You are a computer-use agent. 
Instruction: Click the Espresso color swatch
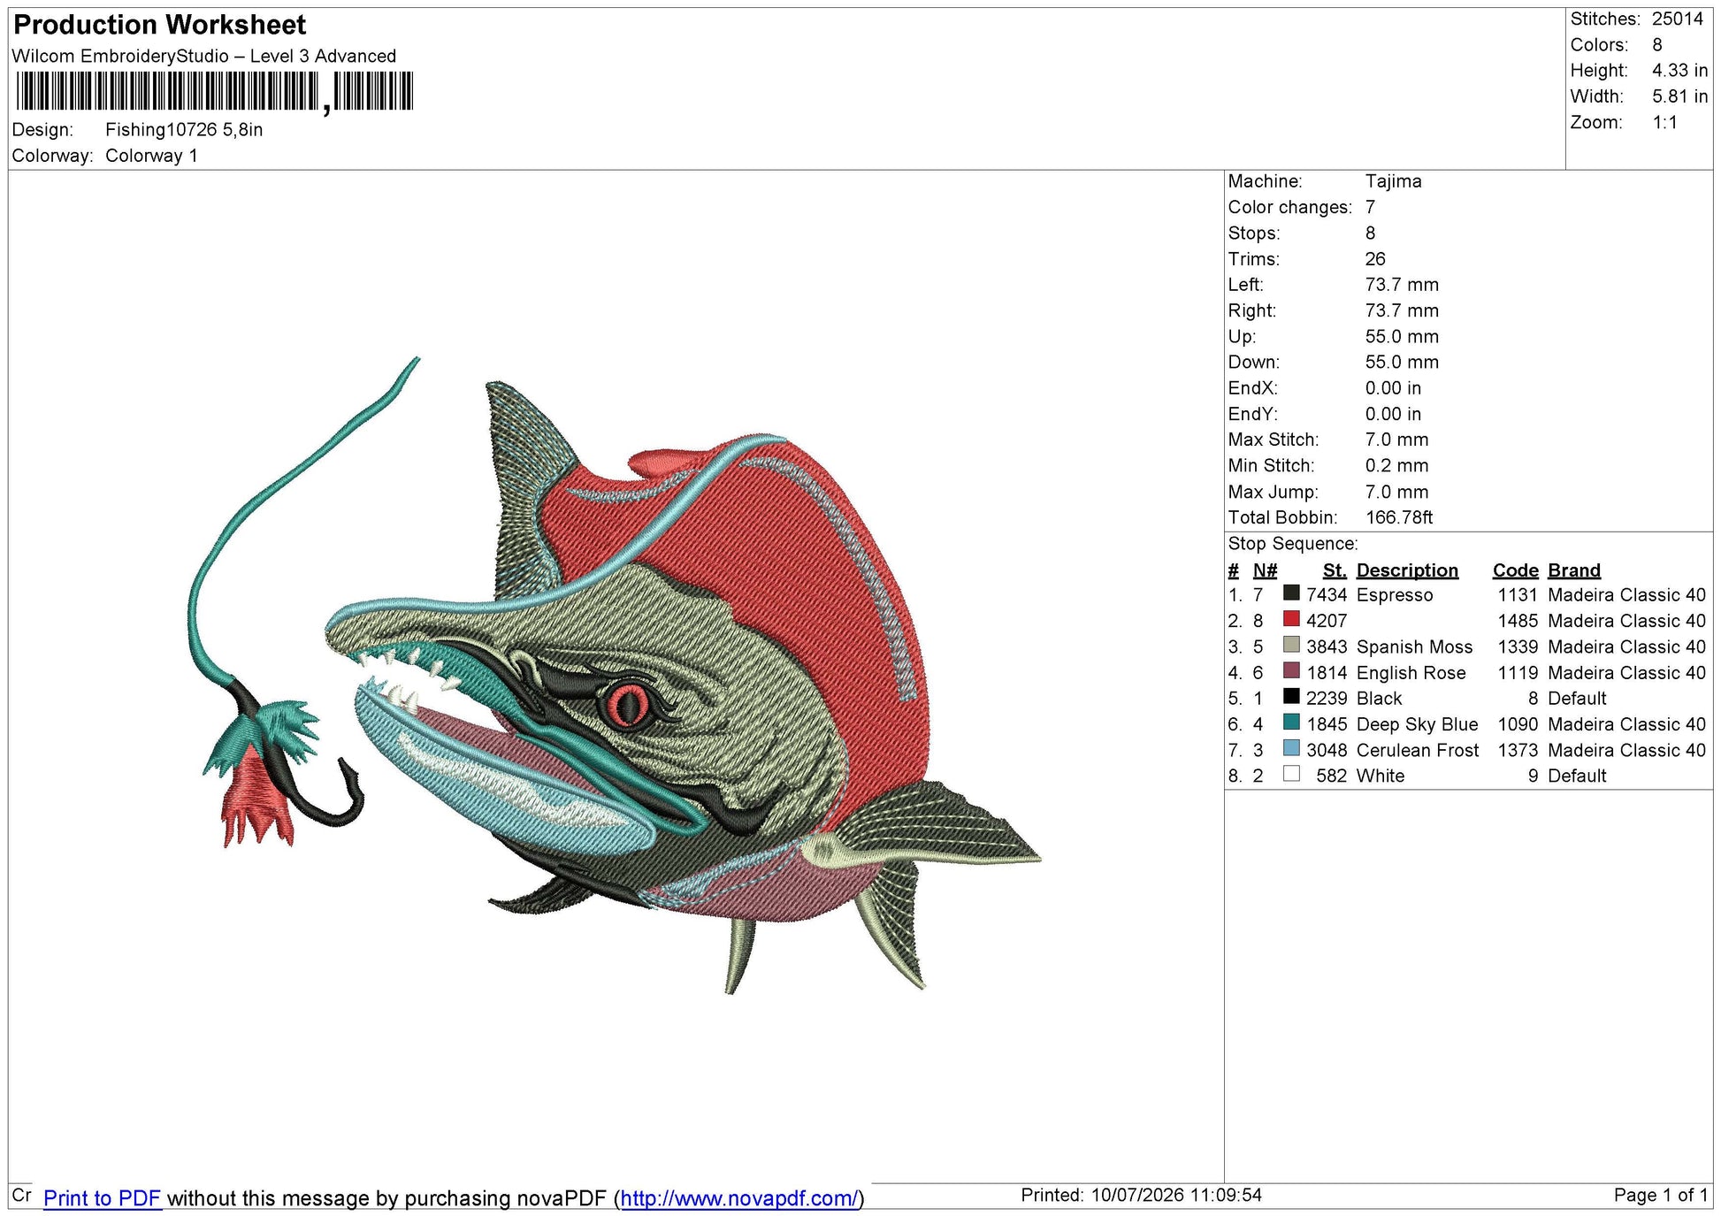coord(1291,593)
